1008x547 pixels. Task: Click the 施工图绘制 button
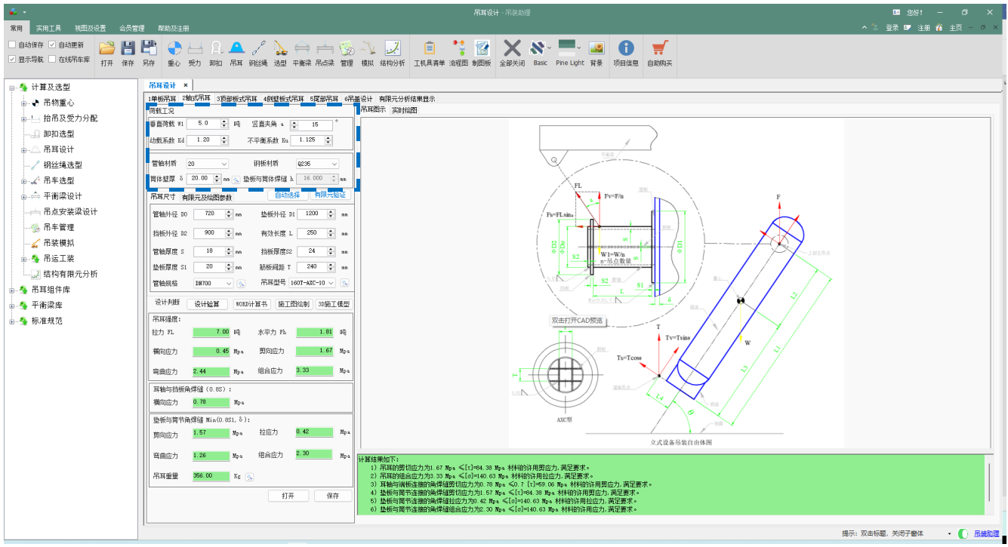pos(293,304)
